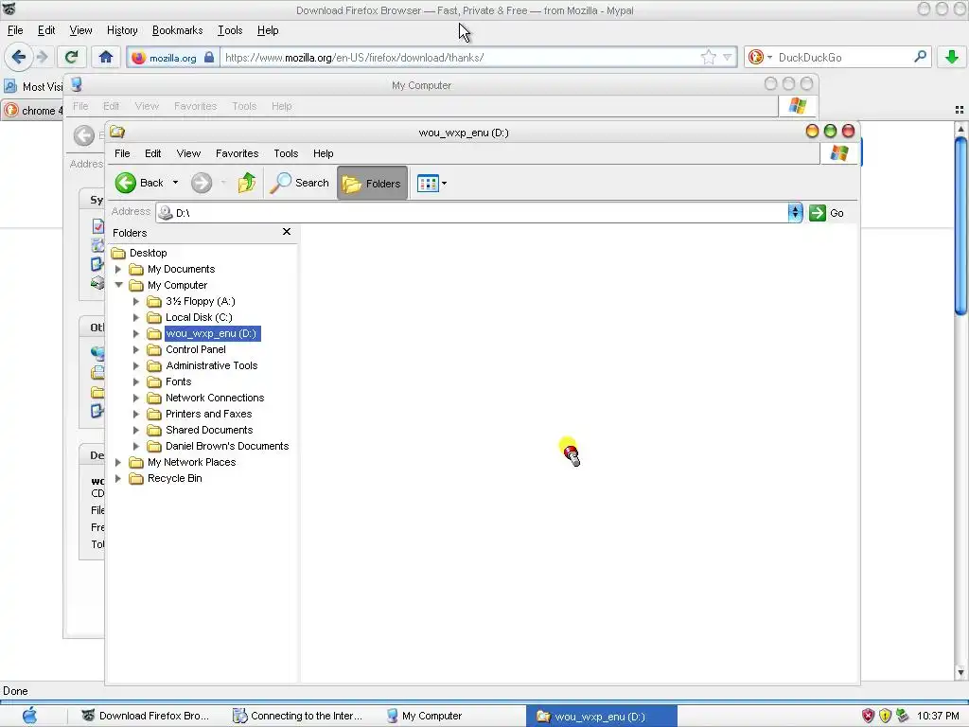The height and width of the screenshot is (727, 969).
Task: Click the Back arrow in Mypal toolbar
Action: (x=19, y=58)
